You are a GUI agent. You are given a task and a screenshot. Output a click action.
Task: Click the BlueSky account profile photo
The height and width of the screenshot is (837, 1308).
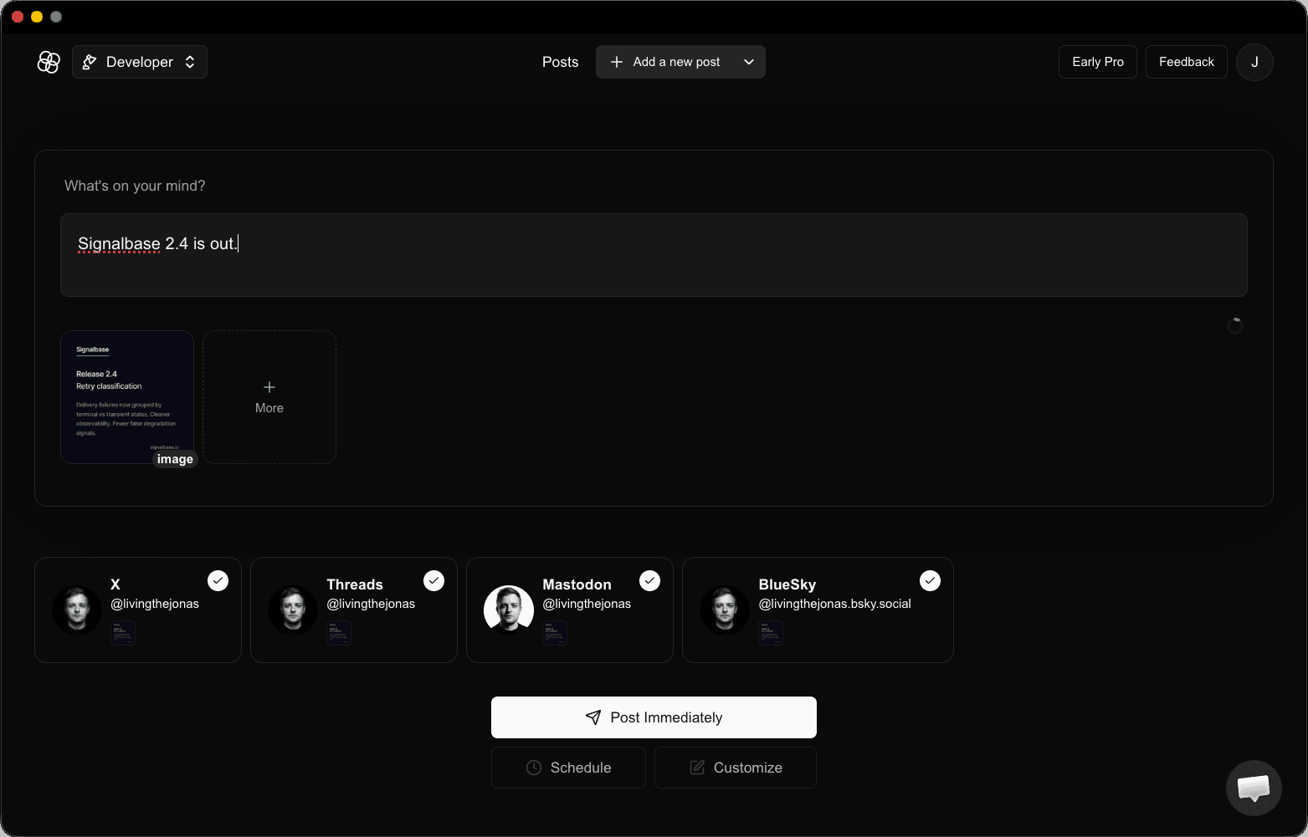pos(725,610)
